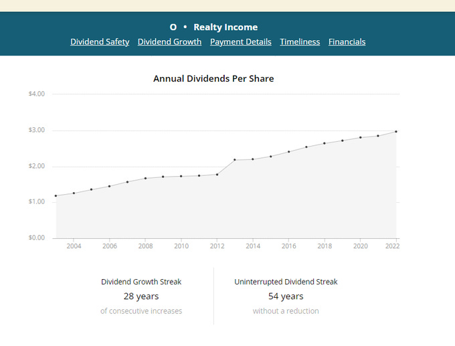Click the $1.00 y-axis label
The width and height of the screenshot is (455, 346).
[37, 201]
